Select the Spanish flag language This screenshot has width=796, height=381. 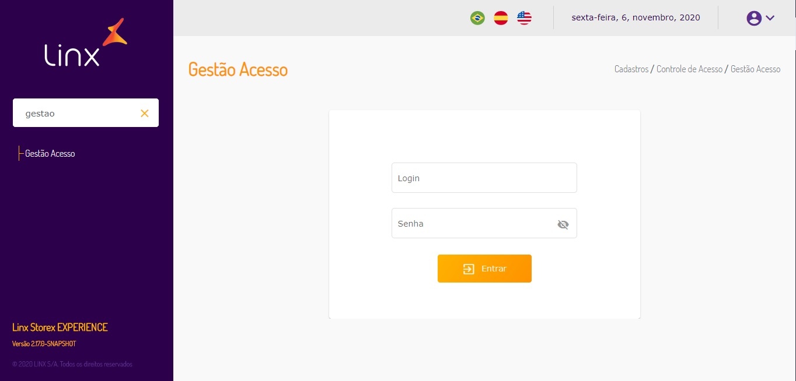click(501, 18)
